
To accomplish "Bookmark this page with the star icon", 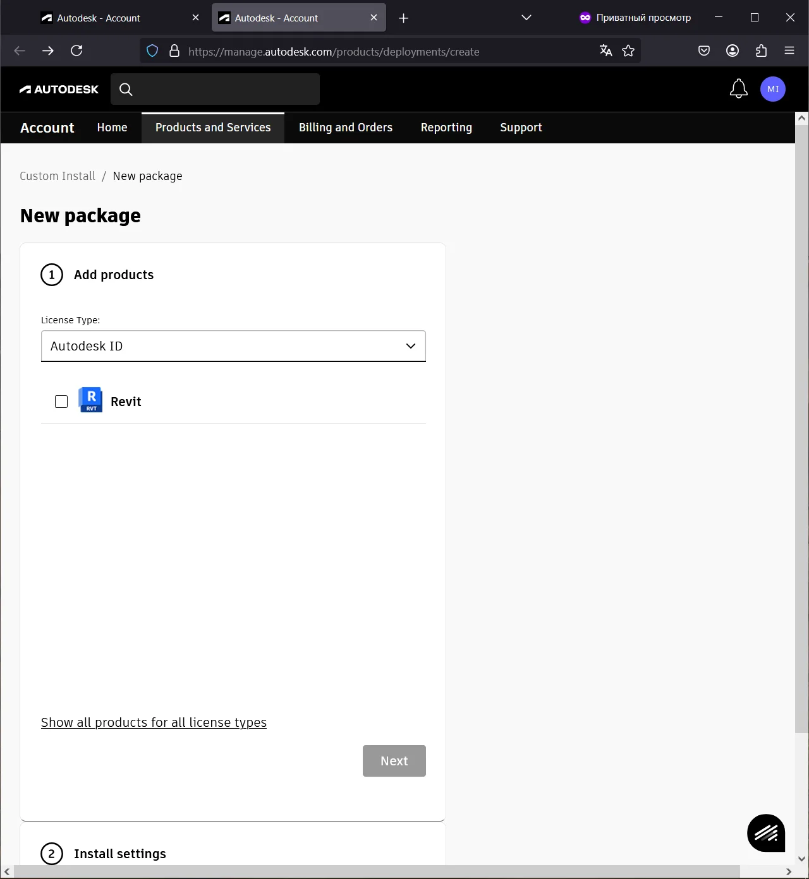I will (x=628, y=51).
